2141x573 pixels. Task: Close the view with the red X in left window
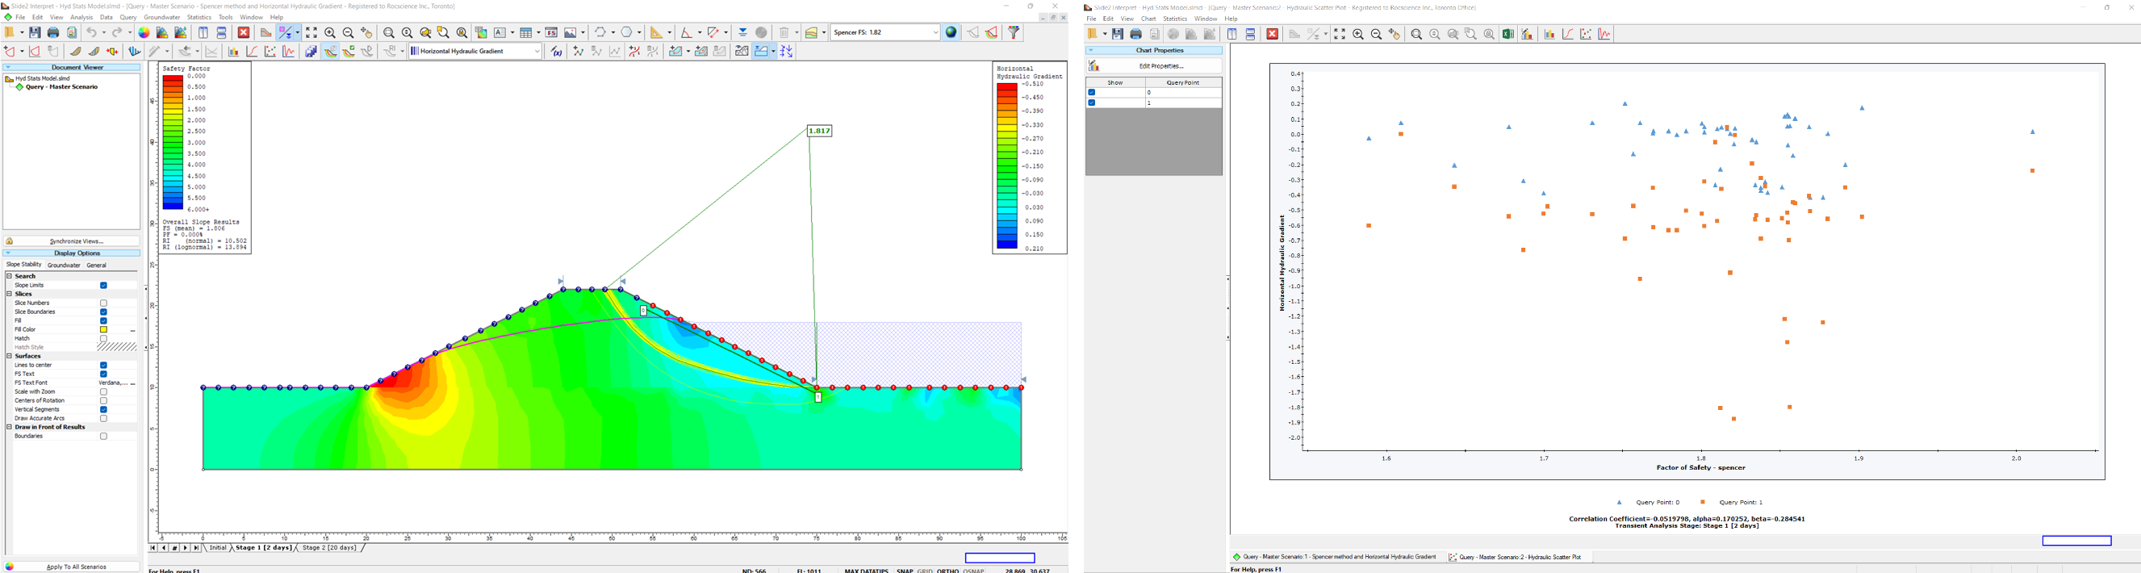[x=245, y=33]
